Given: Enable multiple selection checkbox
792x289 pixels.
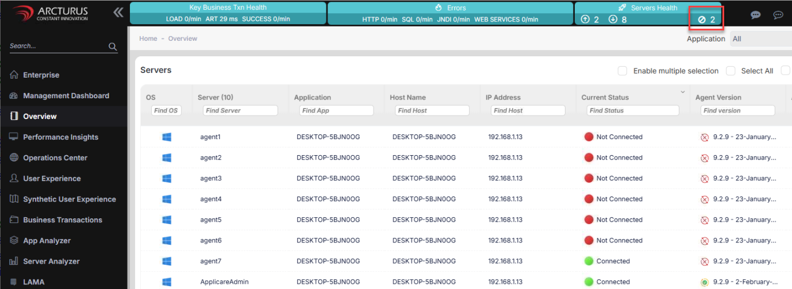Looking at the screenshot, I should [622, 71].
